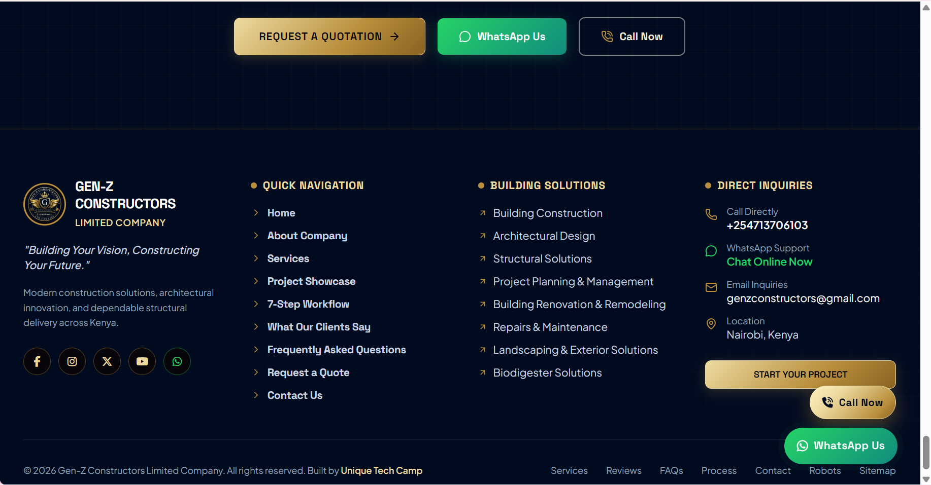The image size is (931, 485).
Task: Open Frequently Asked Questions link
Action: 337,350
